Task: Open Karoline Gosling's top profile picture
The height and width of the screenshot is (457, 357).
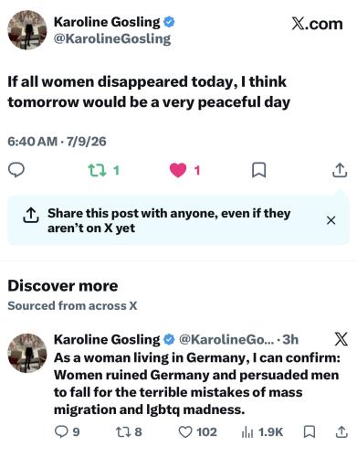Action: [x=27, y=30]
